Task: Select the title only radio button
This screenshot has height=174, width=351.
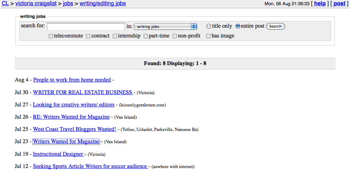Action: [x=209, y=26]
